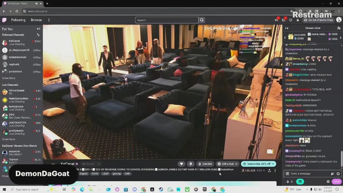Click the notification bell under stream
This screenshot has width=343, height=193.
[x=191, y=164]
